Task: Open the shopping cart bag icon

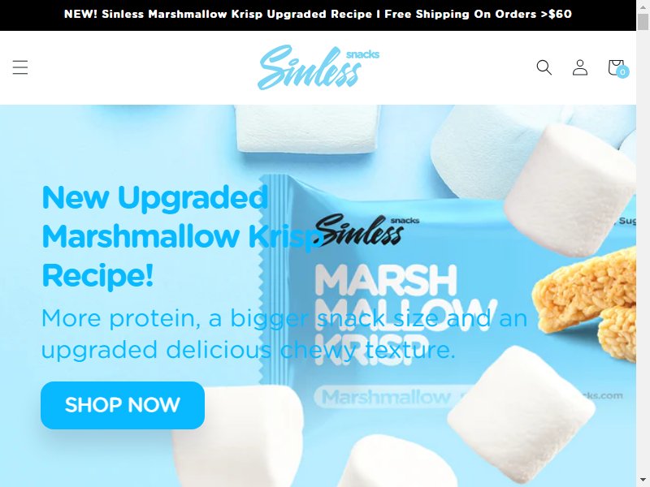Action: pos(616,67)
